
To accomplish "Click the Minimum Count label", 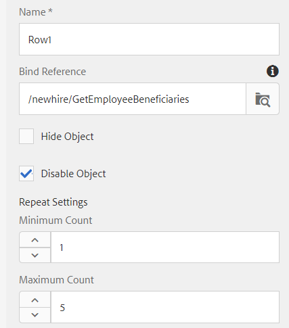I will tap(55, 220).
